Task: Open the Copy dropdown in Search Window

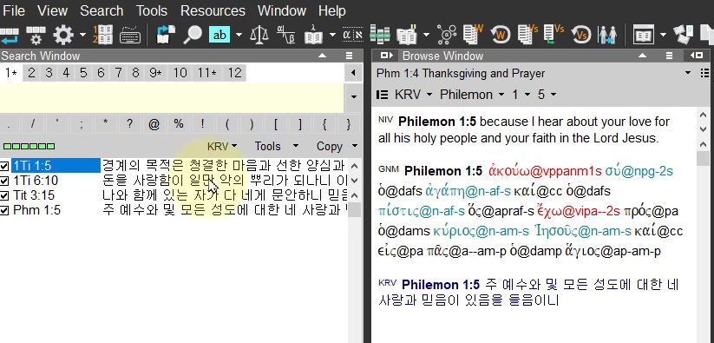Action: (337, 146)
